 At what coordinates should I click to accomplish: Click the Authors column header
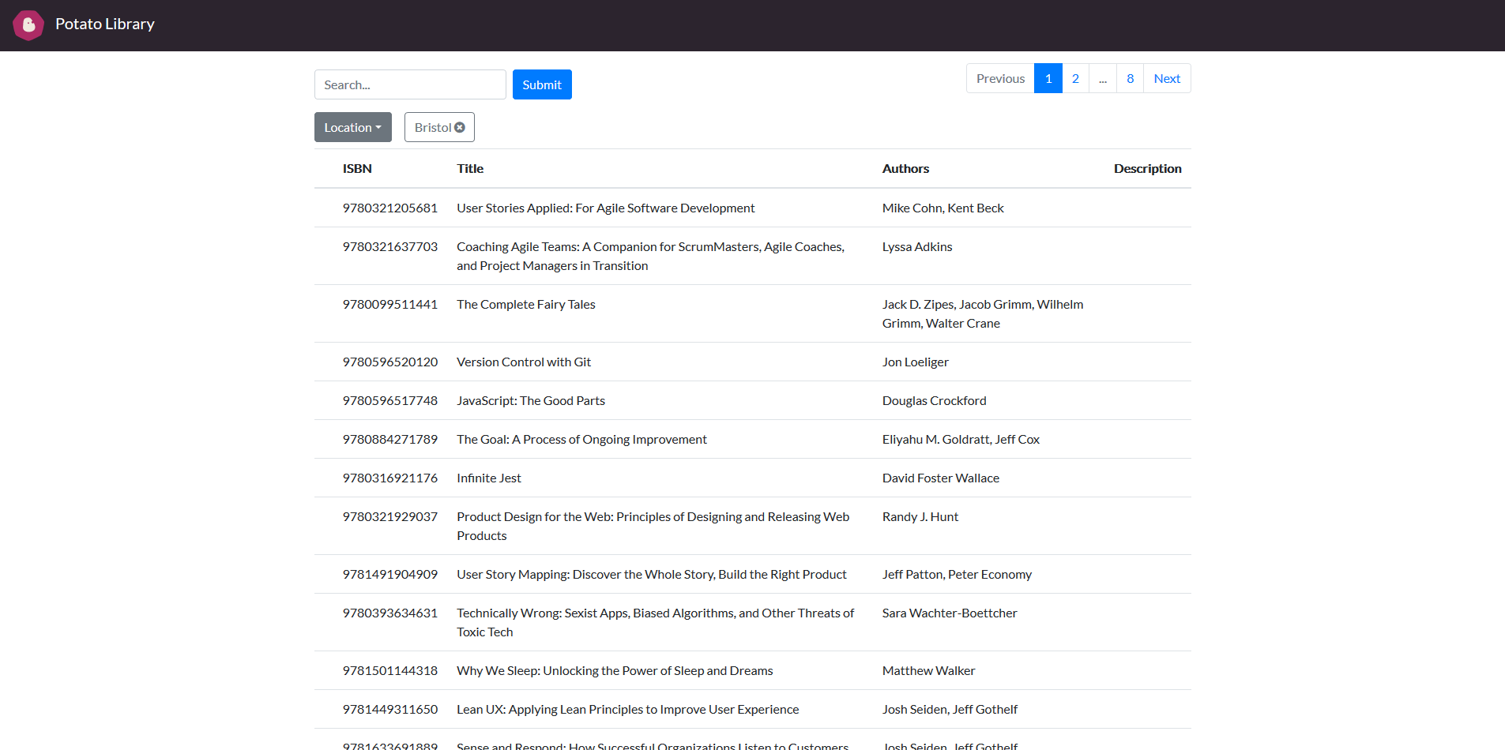pos(905,168)
